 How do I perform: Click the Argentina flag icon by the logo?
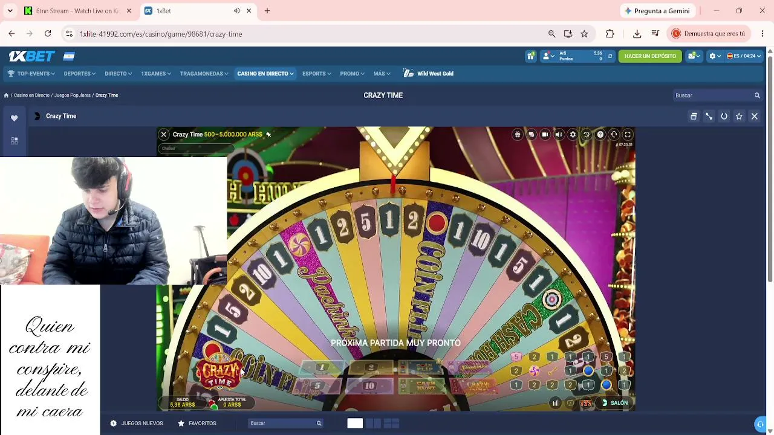tap(69, 56)
